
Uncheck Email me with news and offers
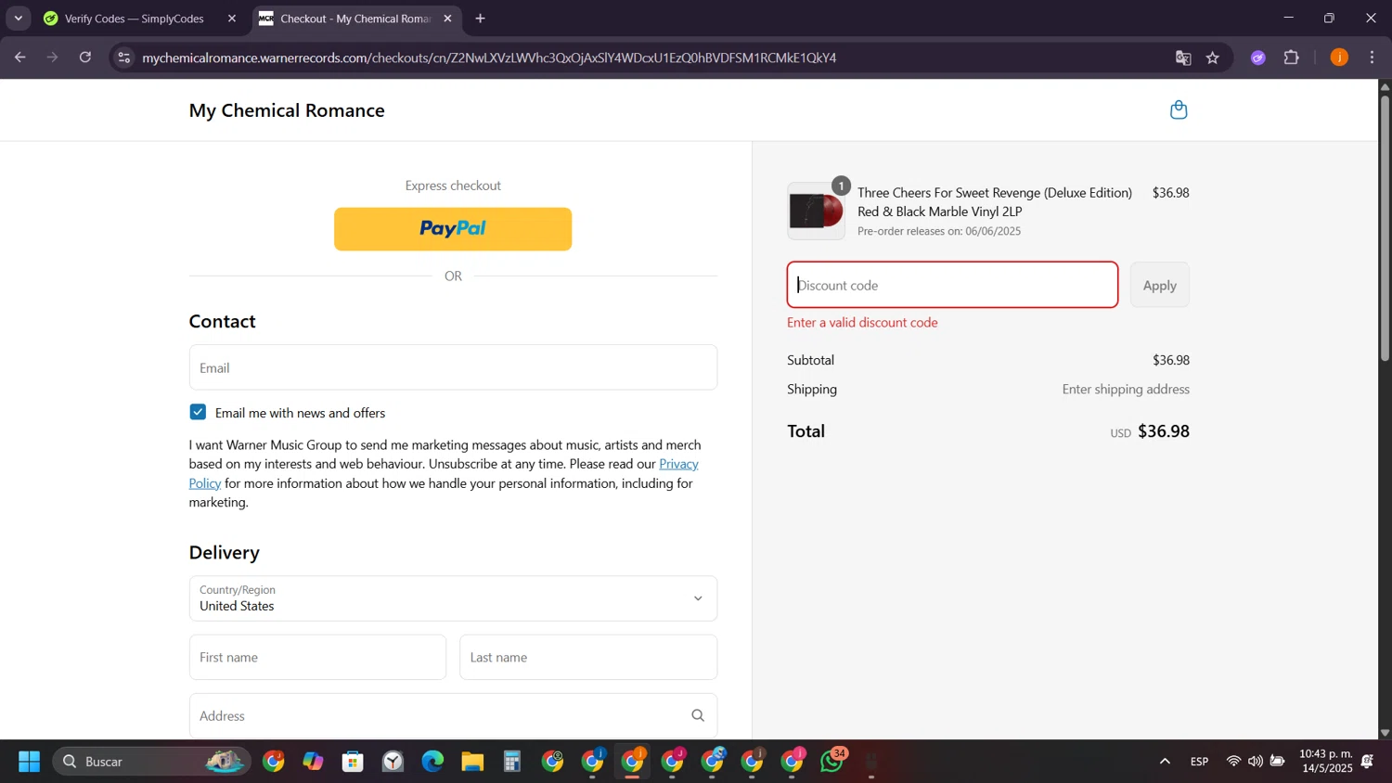coord(198,412)
